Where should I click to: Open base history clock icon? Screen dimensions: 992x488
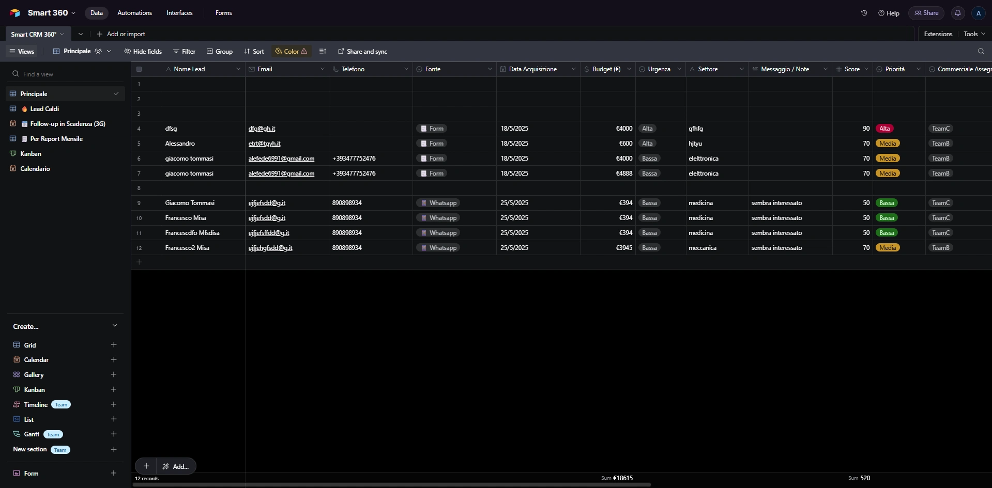click(x=864, y=13)
